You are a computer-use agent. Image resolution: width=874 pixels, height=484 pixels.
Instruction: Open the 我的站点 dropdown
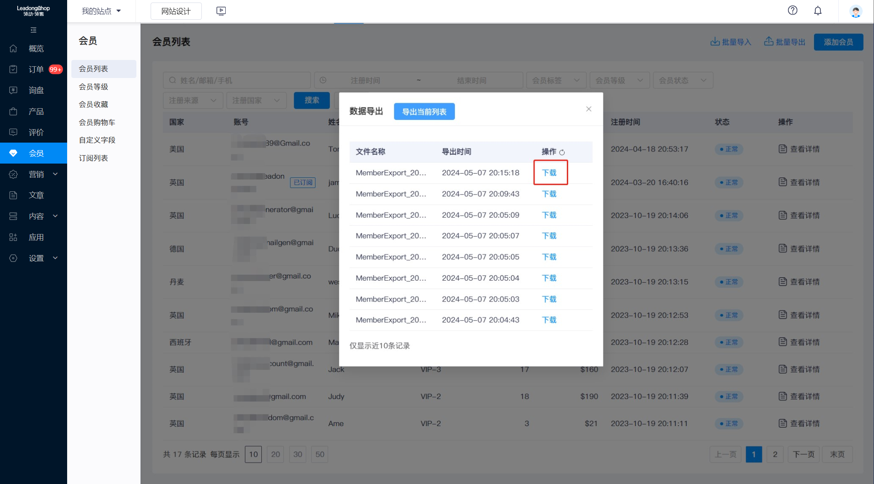(x=101, y=11)
